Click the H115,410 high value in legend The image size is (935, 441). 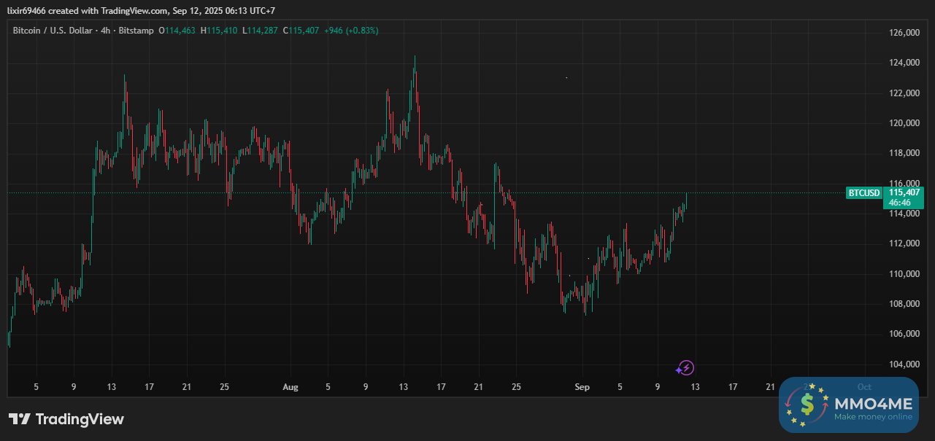click(222, 31)
